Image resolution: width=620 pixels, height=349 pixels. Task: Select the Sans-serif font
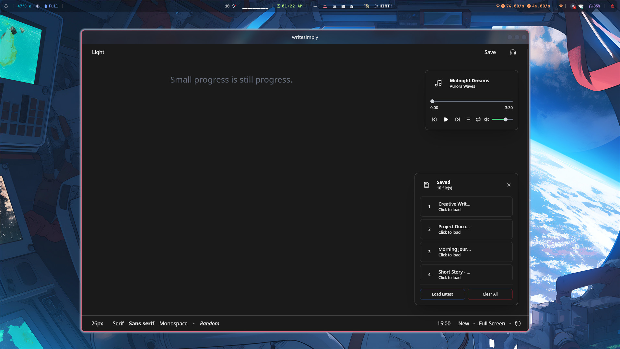[x=142, y=323]
